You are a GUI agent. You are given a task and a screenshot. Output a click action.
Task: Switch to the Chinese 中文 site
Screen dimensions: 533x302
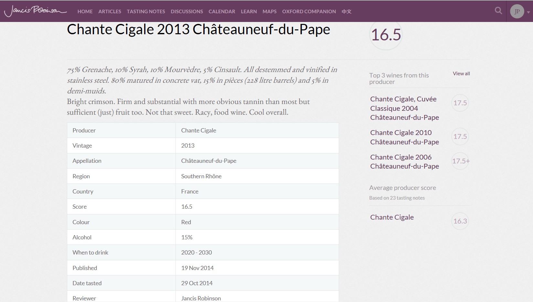pos(346,11)
